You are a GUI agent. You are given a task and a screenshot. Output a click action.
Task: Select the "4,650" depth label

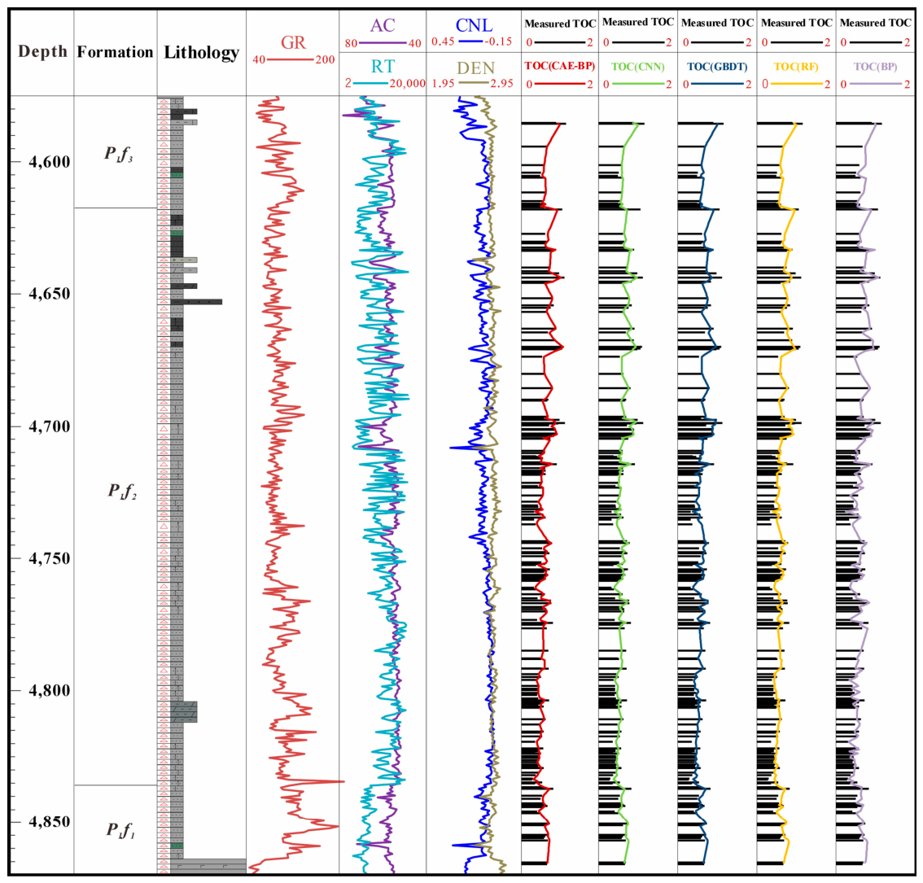(50, 294)
